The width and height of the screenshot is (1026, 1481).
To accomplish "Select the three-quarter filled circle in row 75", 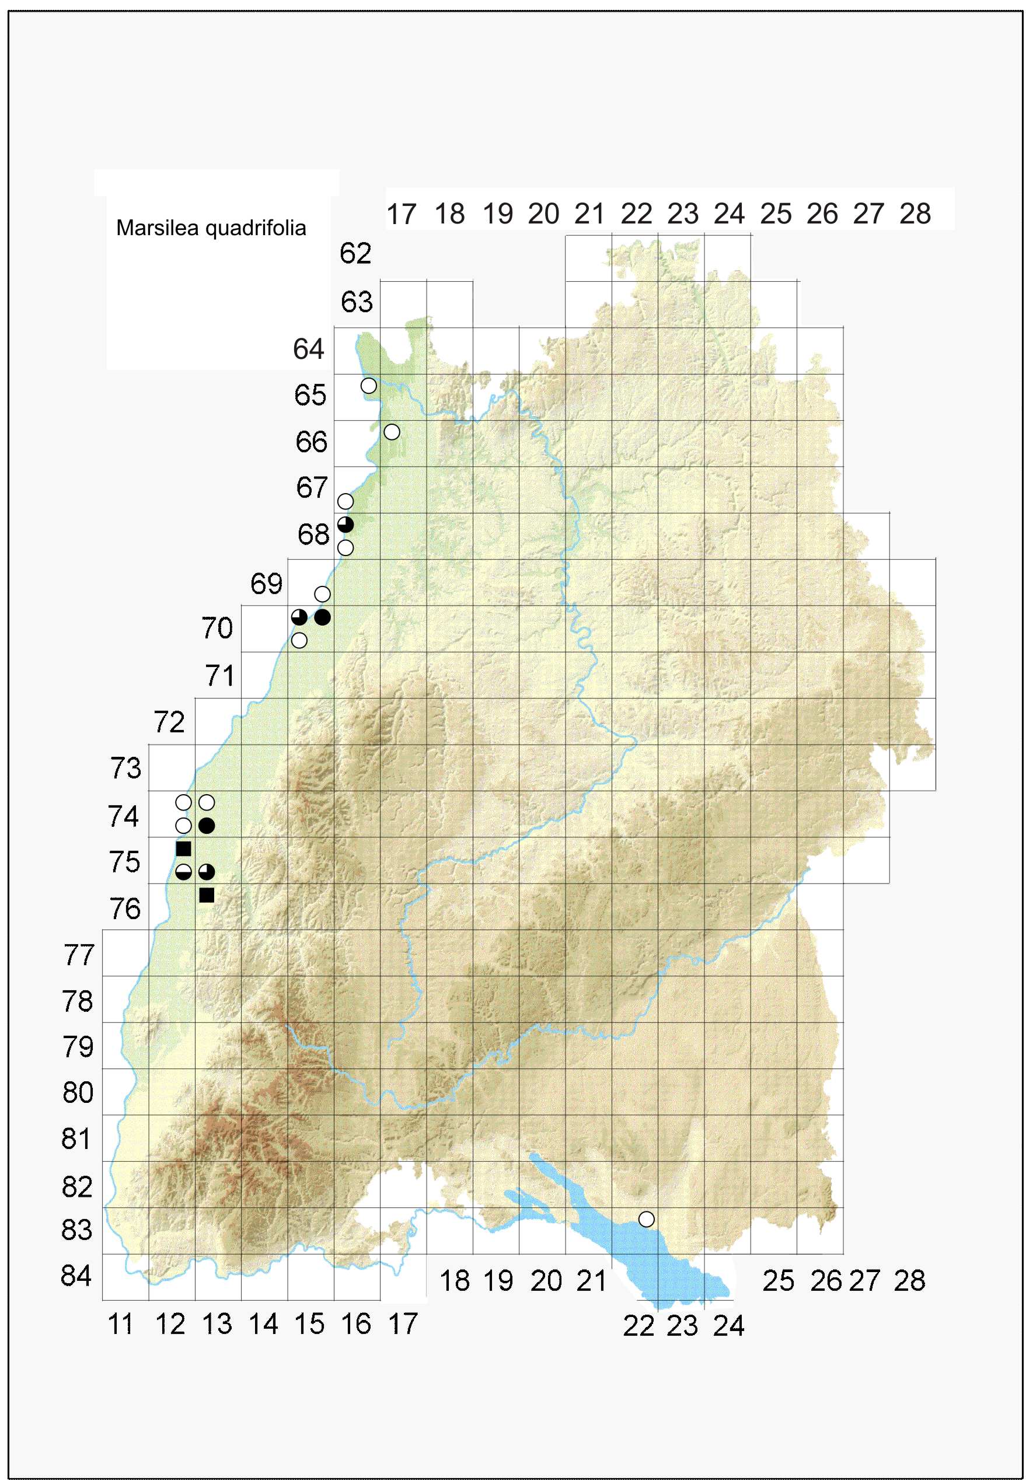I will [207, 872].
